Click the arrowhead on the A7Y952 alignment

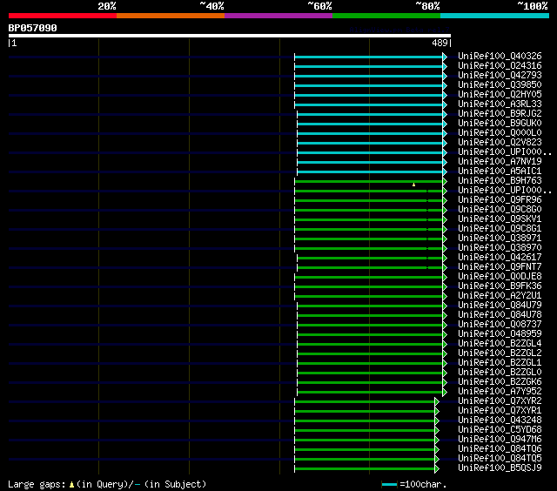tap(445, 393)
